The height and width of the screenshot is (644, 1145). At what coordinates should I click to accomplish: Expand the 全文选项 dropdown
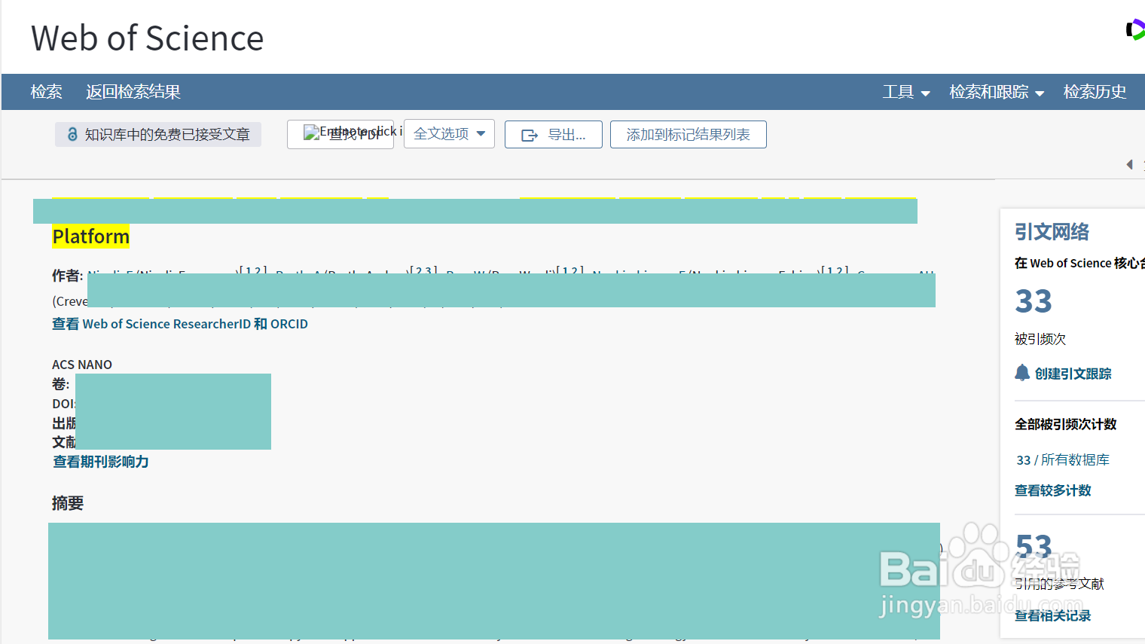pos(449,133)
